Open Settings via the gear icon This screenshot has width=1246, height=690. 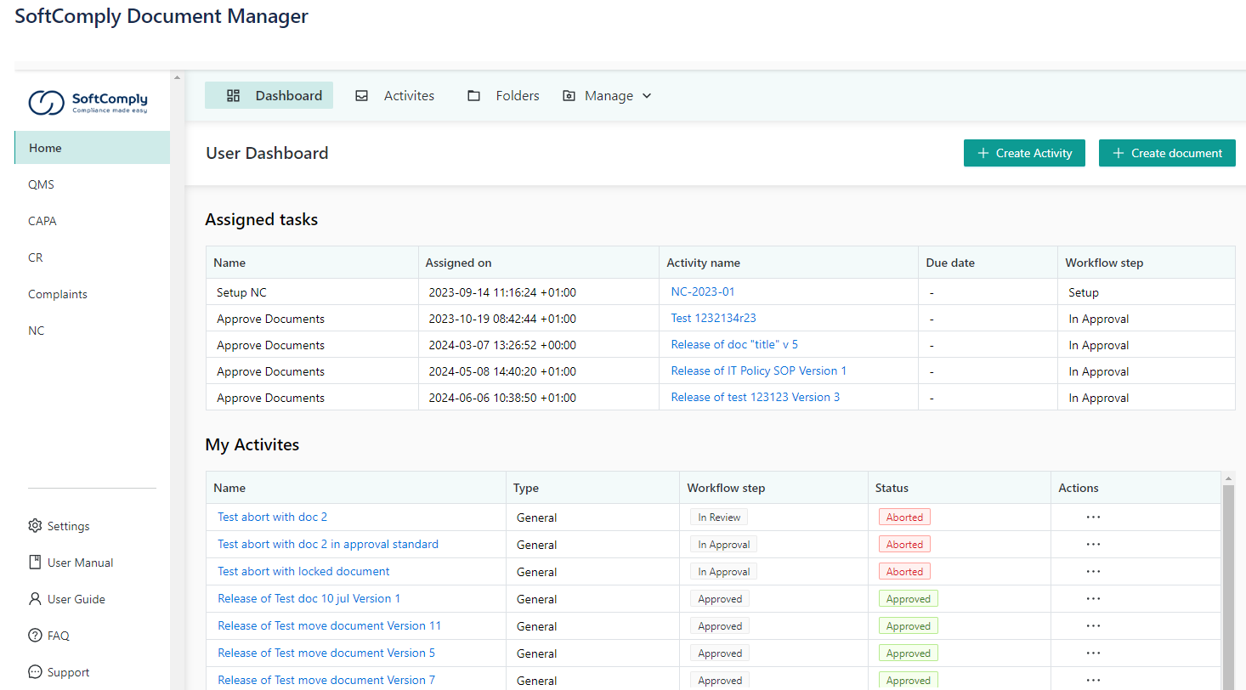click(x=35, y=526)
